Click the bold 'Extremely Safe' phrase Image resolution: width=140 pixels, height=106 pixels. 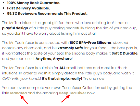point(69,48)
